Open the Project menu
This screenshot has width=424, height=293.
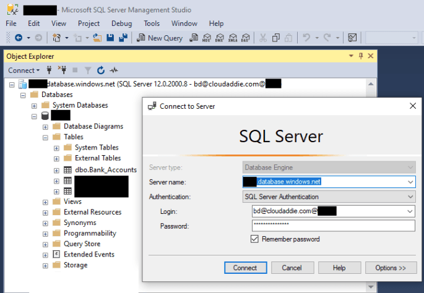click(89, 23)
